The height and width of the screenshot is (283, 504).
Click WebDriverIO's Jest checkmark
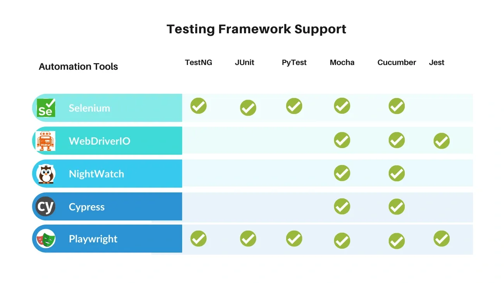[442, 141]
